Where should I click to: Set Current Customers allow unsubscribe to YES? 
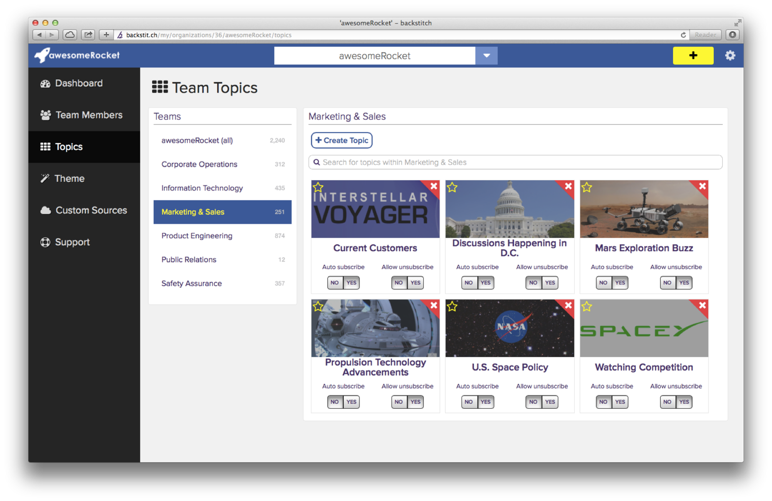coord(416,283)
